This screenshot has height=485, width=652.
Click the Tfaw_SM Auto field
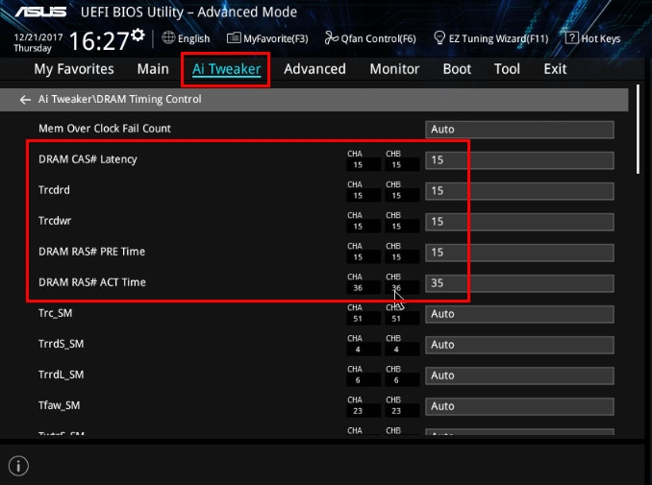click(519, 406)
